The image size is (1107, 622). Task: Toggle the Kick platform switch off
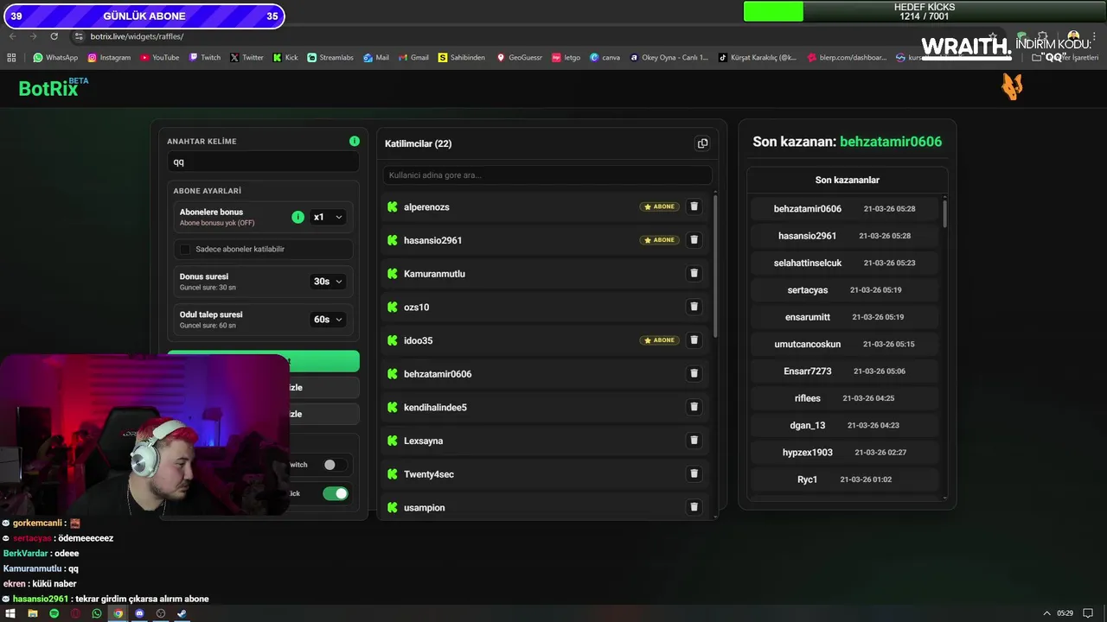pyautogui.click(x=335, y=493)
